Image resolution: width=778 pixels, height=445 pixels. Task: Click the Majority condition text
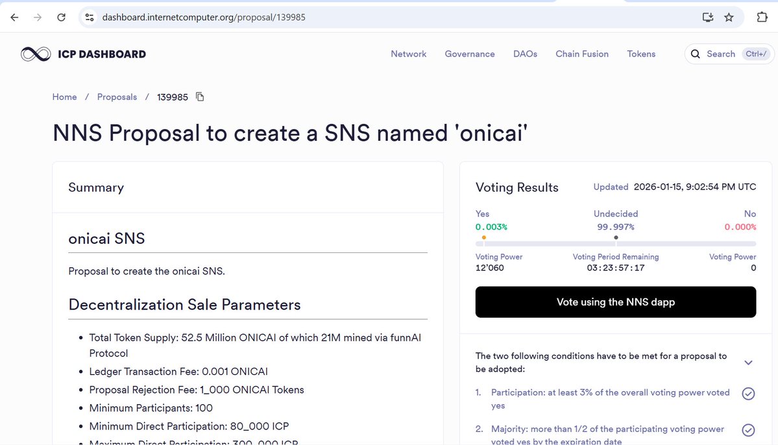tap(607, 435)
